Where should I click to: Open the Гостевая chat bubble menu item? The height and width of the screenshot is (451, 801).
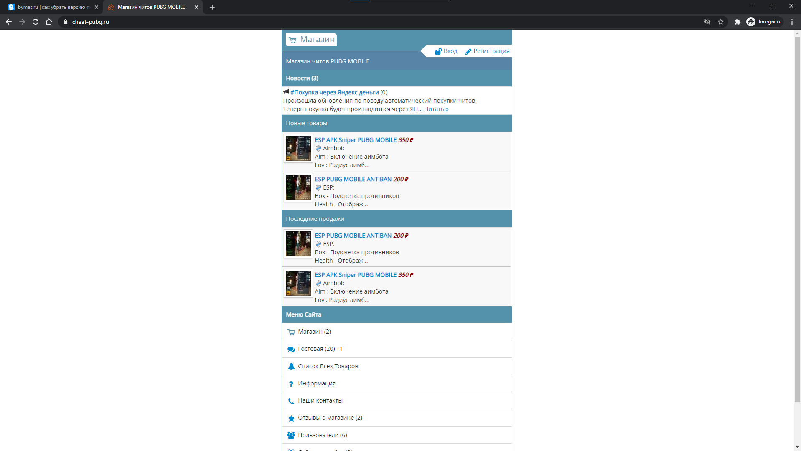[316, 349]
